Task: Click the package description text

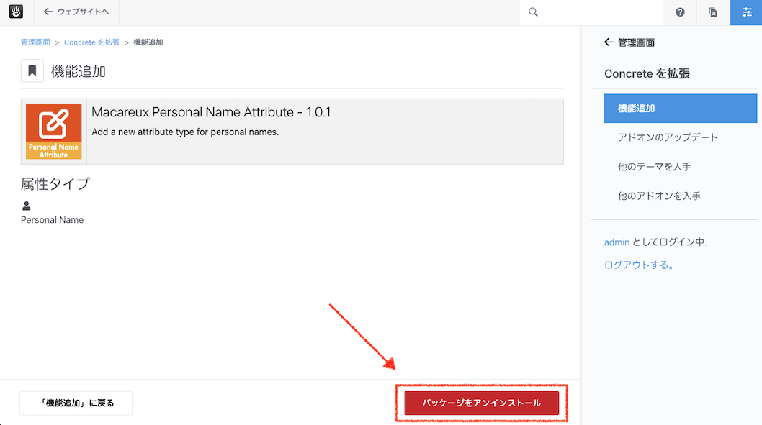Action: [185, 132]
